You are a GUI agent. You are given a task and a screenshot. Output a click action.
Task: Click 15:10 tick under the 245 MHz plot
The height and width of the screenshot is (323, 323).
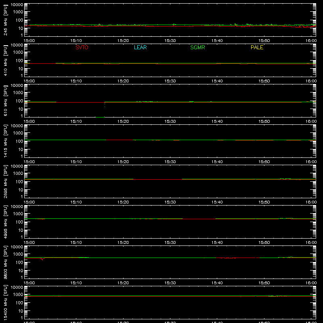coord(76,41)
